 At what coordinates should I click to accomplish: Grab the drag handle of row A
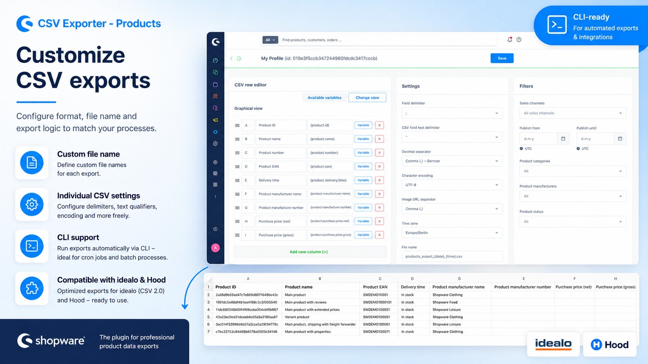tap(237, 125)
